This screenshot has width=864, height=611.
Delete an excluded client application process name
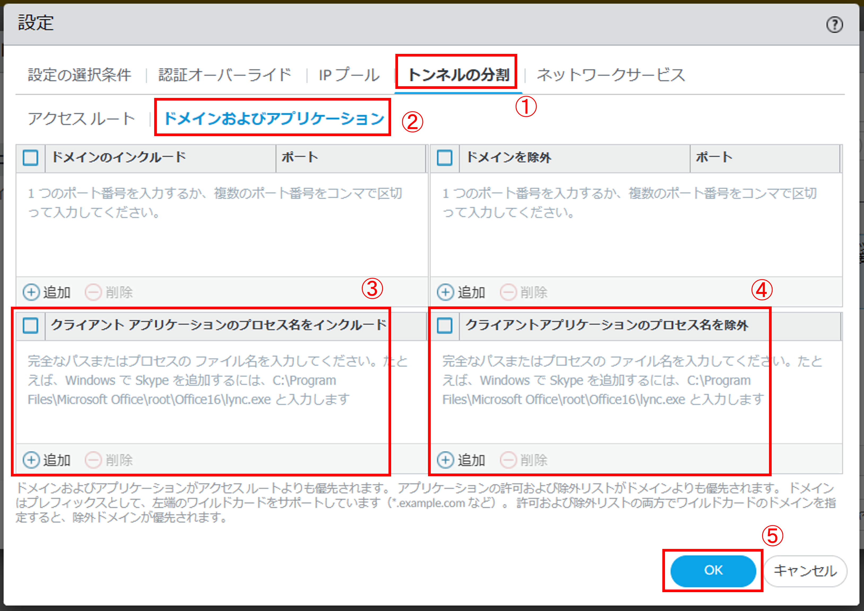point(508,460)
